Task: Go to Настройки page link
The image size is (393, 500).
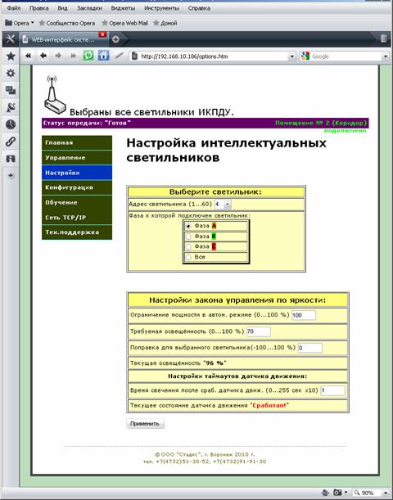Action: point(77,173)
